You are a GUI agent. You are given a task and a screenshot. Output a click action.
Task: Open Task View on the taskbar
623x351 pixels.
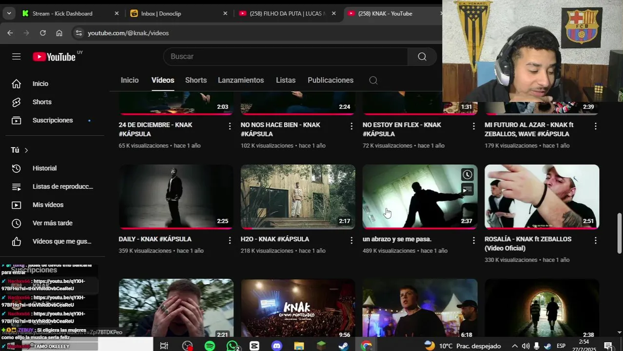164,346
